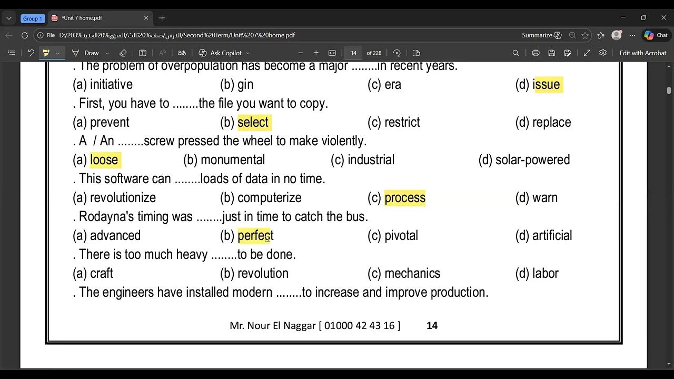Click the option "(c) mechanics"
This screenshot has width=674, height=379.
(x=404, y=274)
